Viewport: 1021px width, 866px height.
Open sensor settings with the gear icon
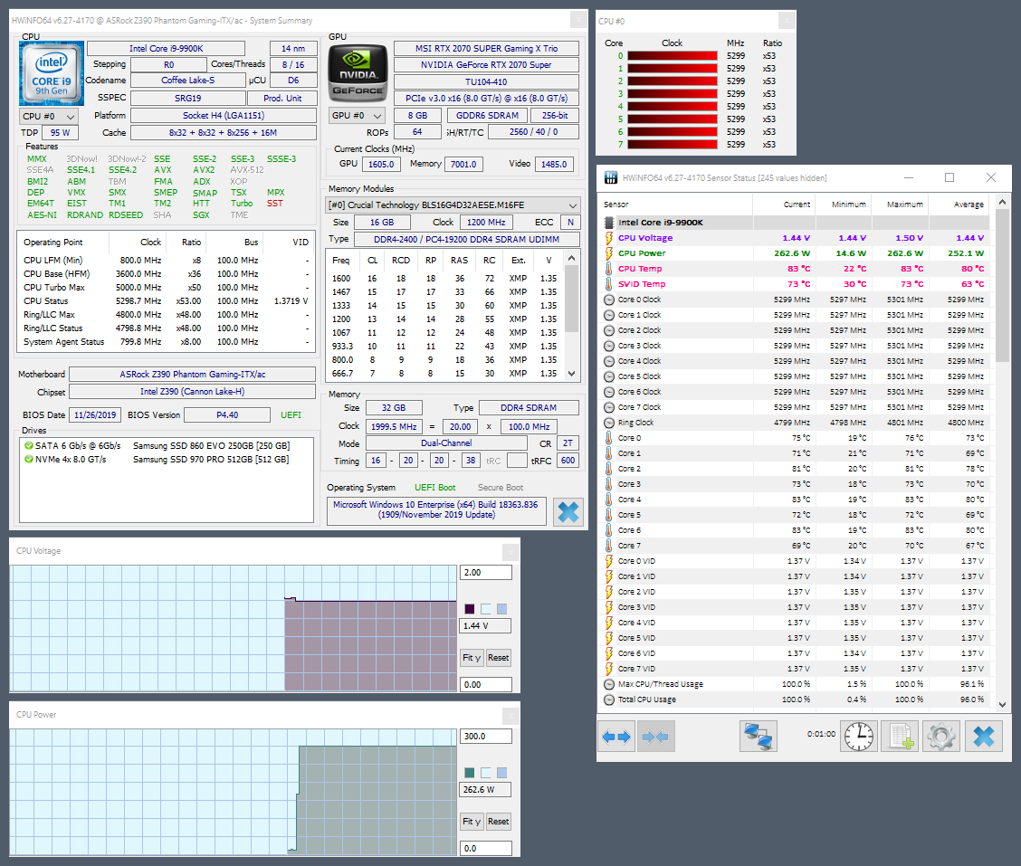[x=940, y=737]
